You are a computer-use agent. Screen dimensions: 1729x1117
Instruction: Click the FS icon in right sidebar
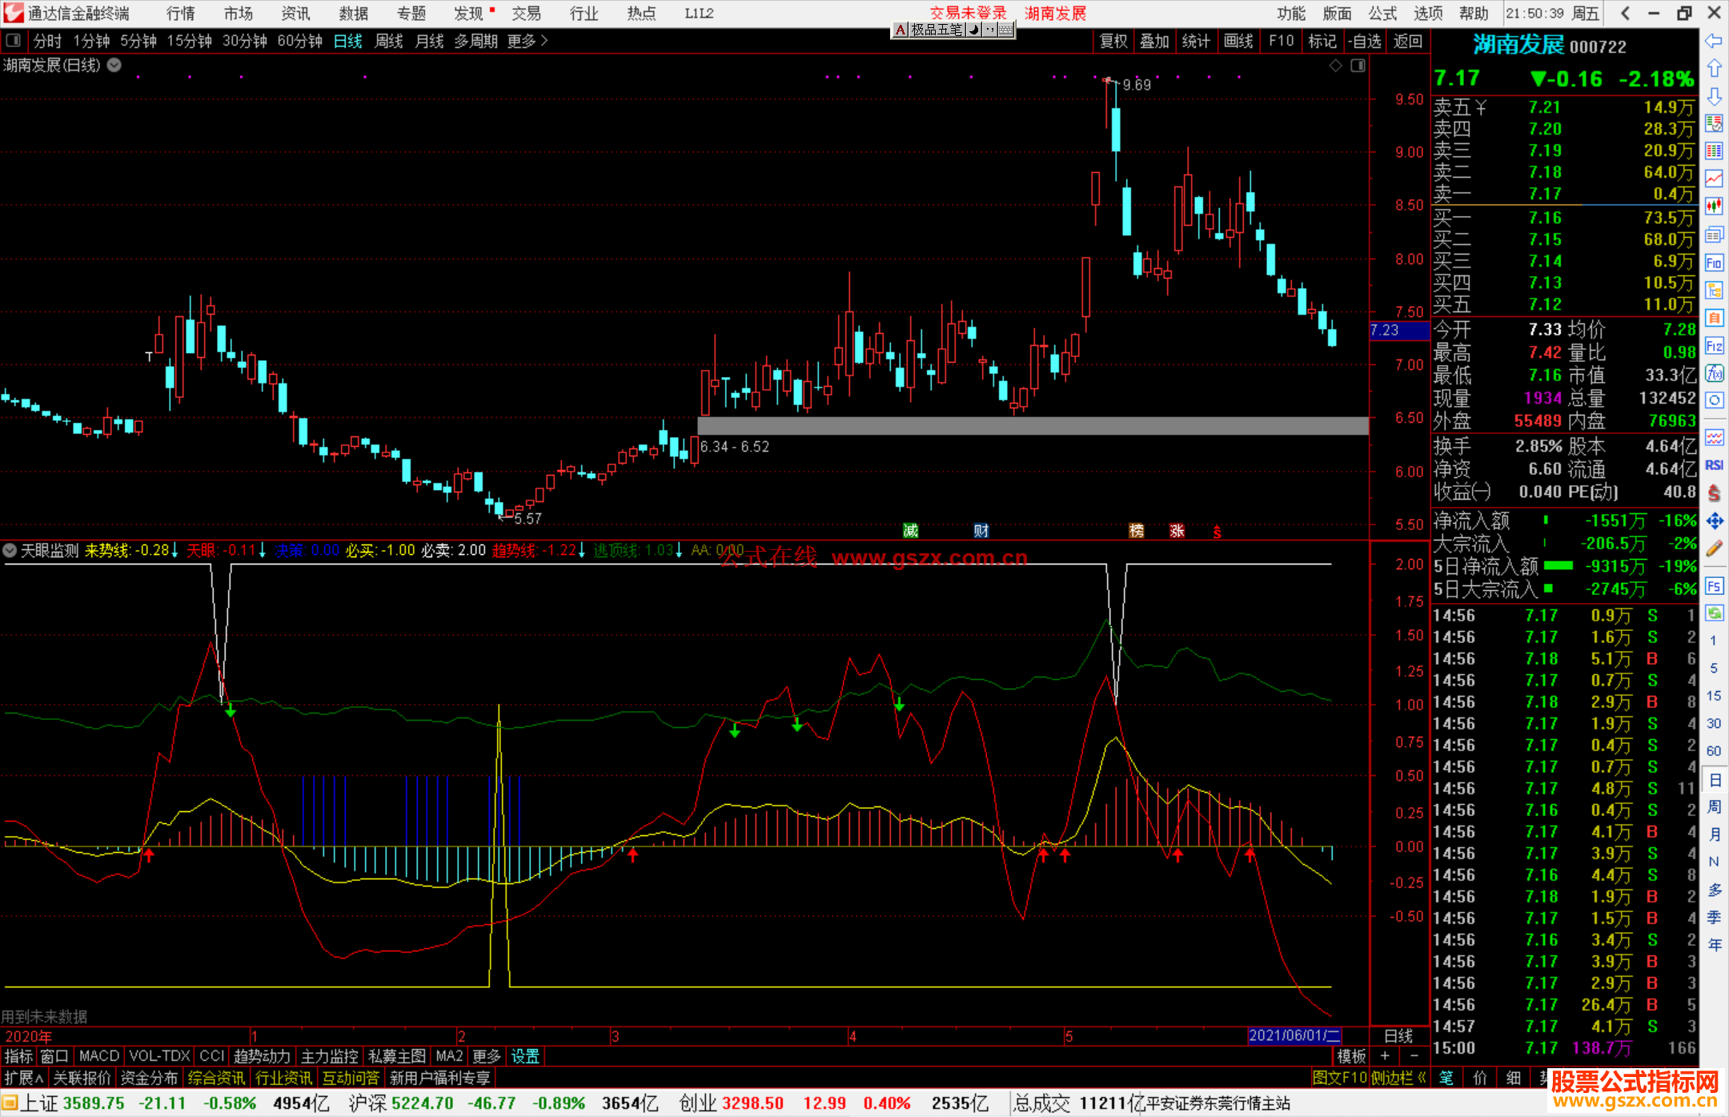tap(1714, 586)
